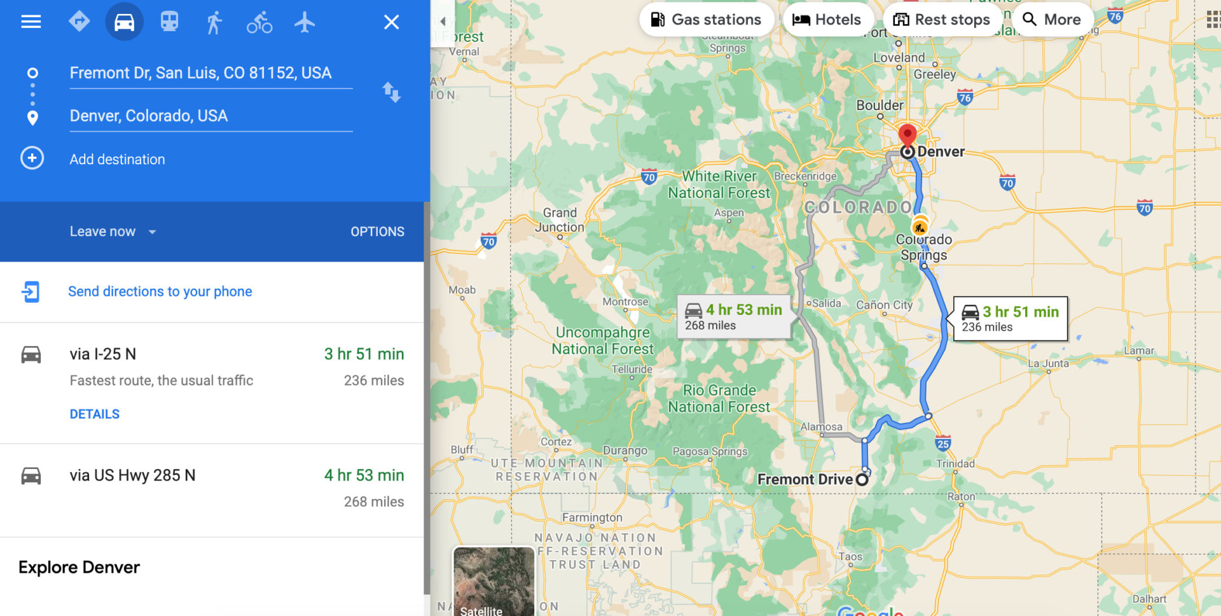Image resolution: width=1221 pixels, height=616 pixels.
Task: Open route OPTIONS panel
Action: (377, 232)
